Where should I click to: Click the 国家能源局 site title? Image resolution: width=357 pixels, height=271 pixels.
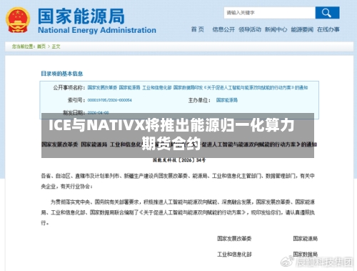(81, 16)
